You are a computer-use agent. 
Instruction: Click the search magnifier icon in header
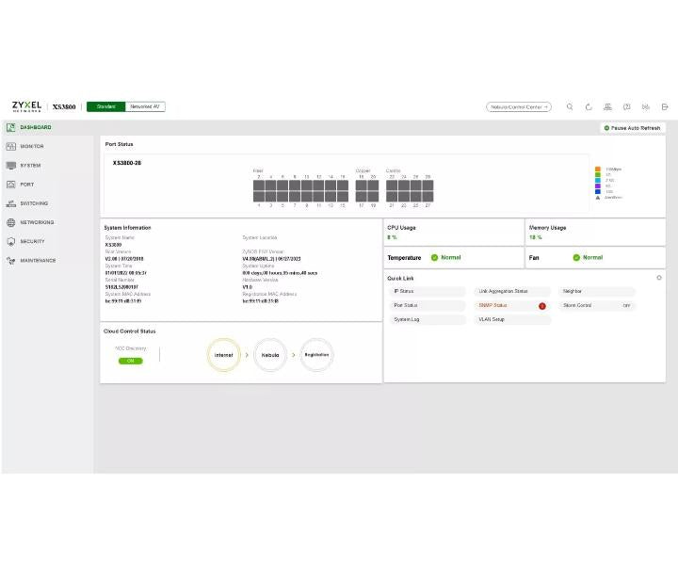(570, 106)
